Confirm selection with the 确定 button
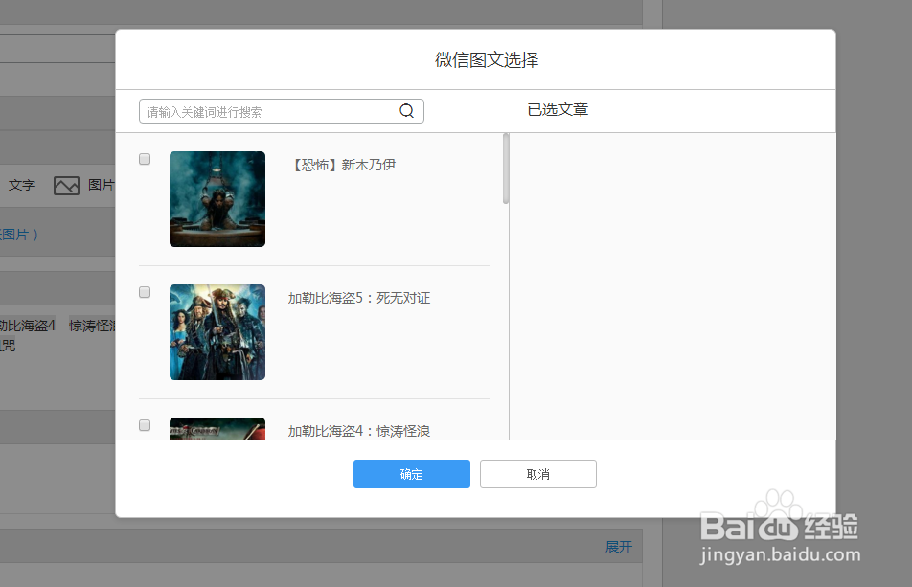Image resolution: width=912 pixels, height=587 pixels. click(x=412, y=474)
